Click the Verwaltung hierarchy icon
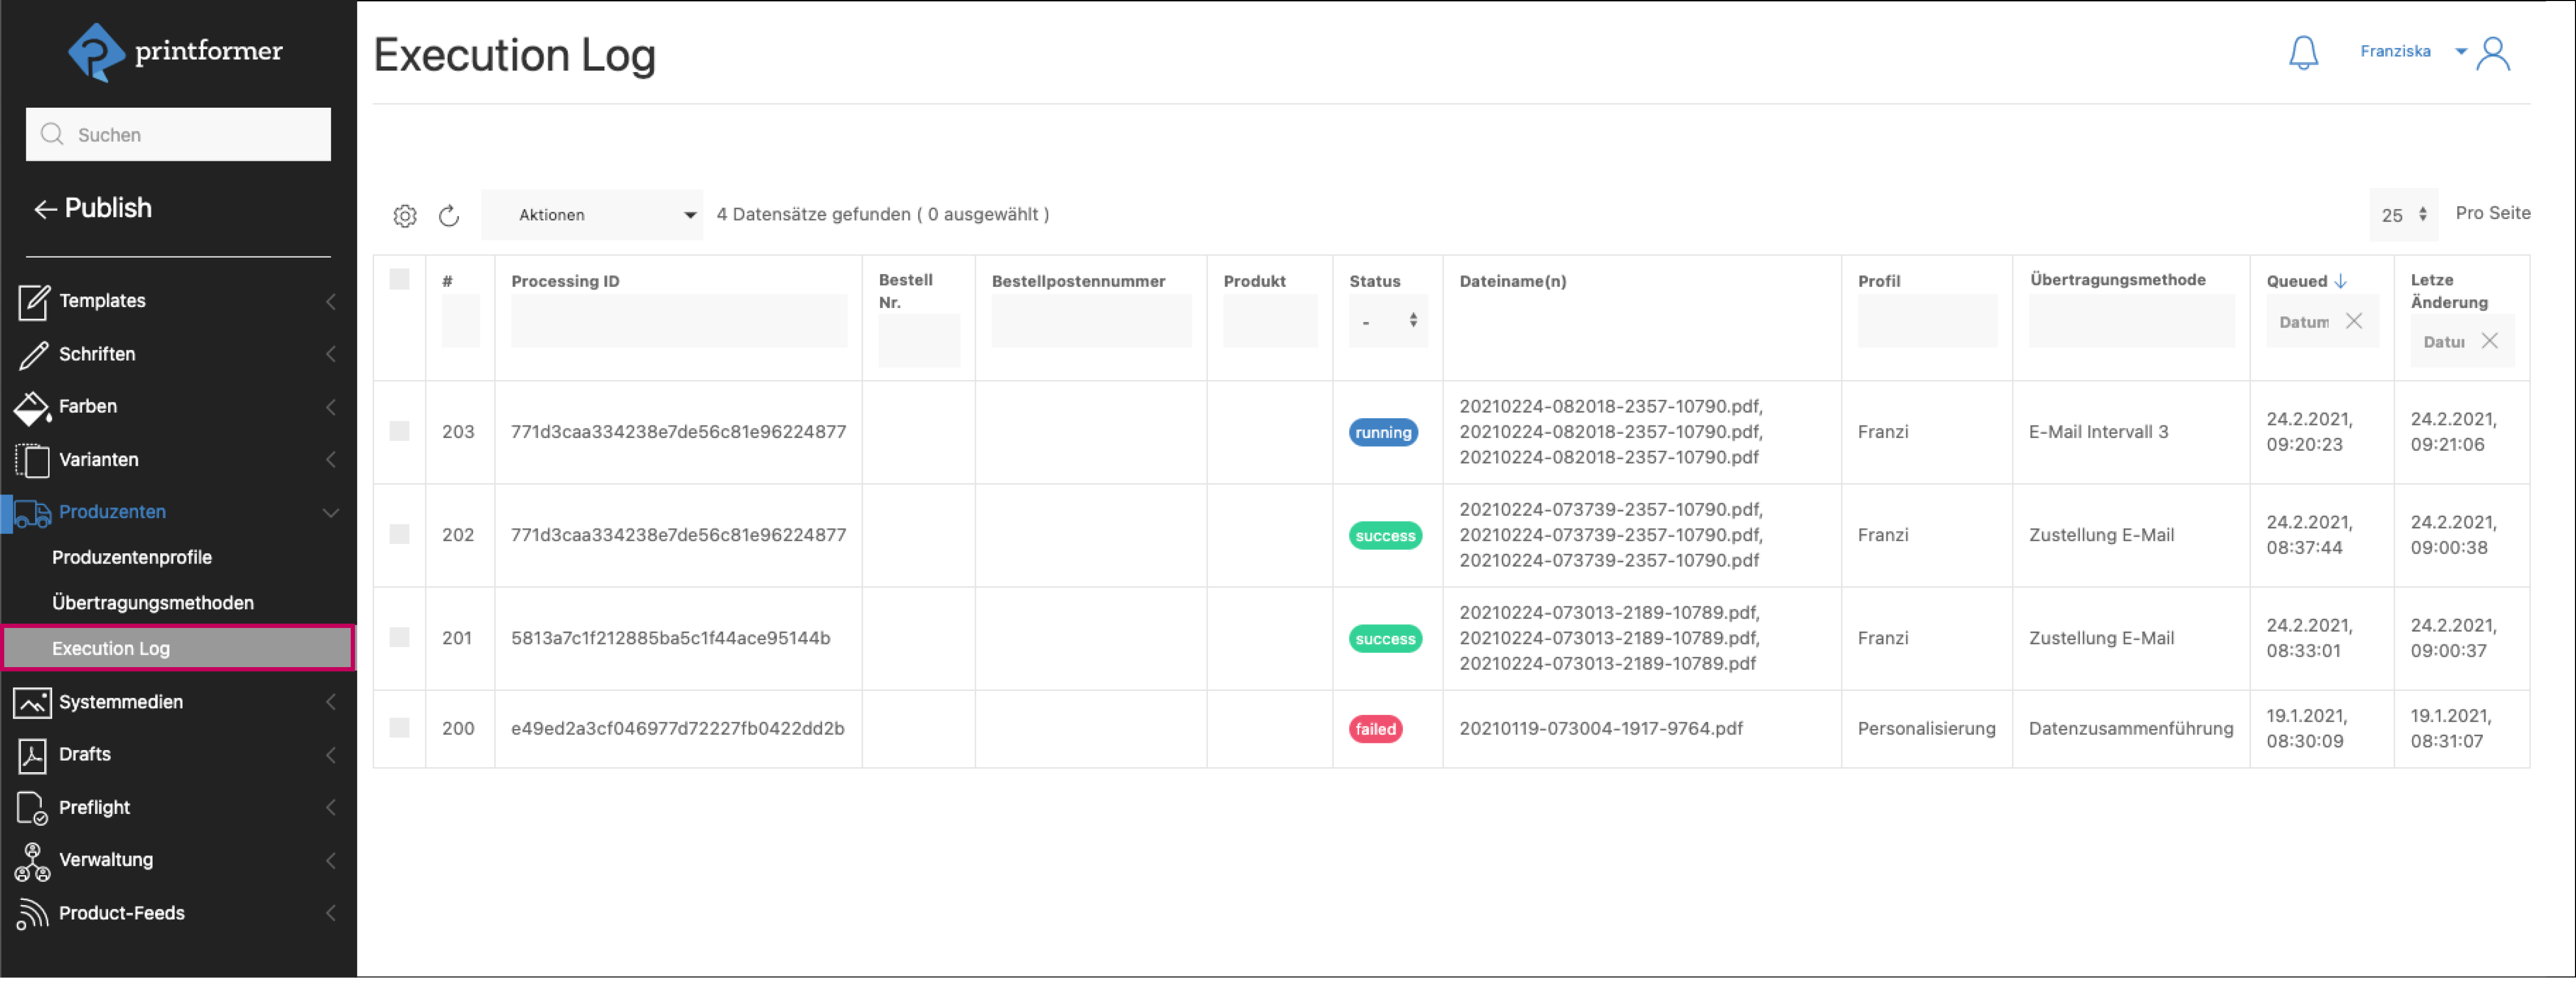 pos(32,861)
